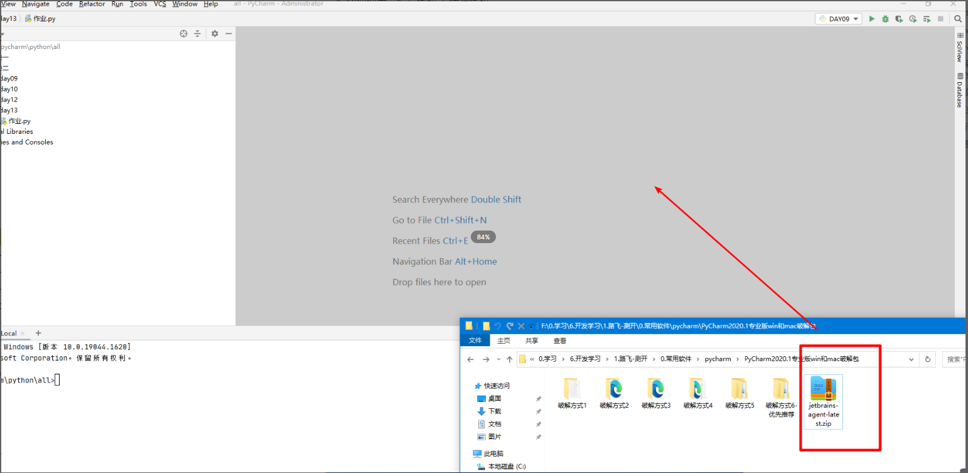Expand the Explorer address bar history dropdown
The height and width of the screenshot is (473, 968).
(x=912, y=359)
